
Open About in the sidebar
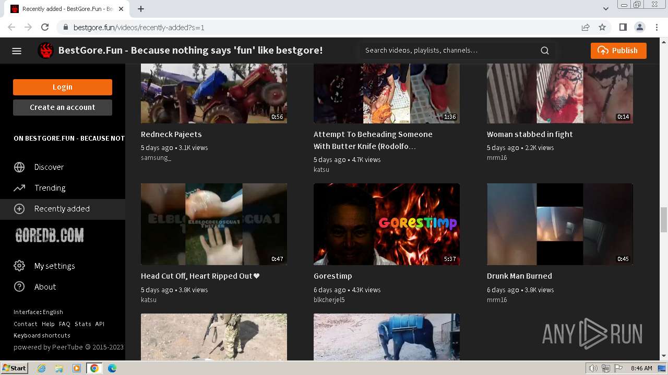click(x=63, y=287)
